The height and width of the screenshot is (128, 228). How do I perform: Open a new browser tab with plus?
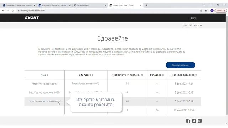coord(146,5)
